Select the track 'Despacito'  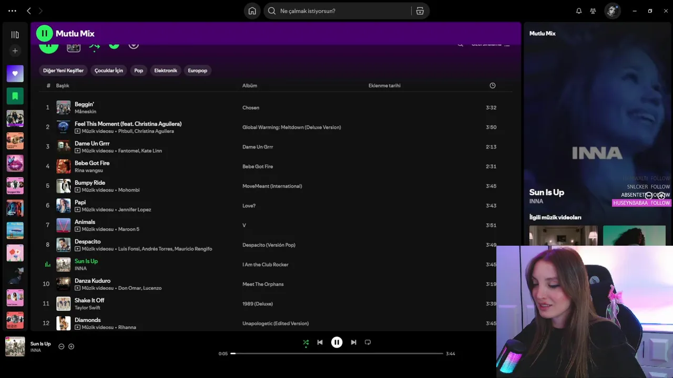[87, 241]
